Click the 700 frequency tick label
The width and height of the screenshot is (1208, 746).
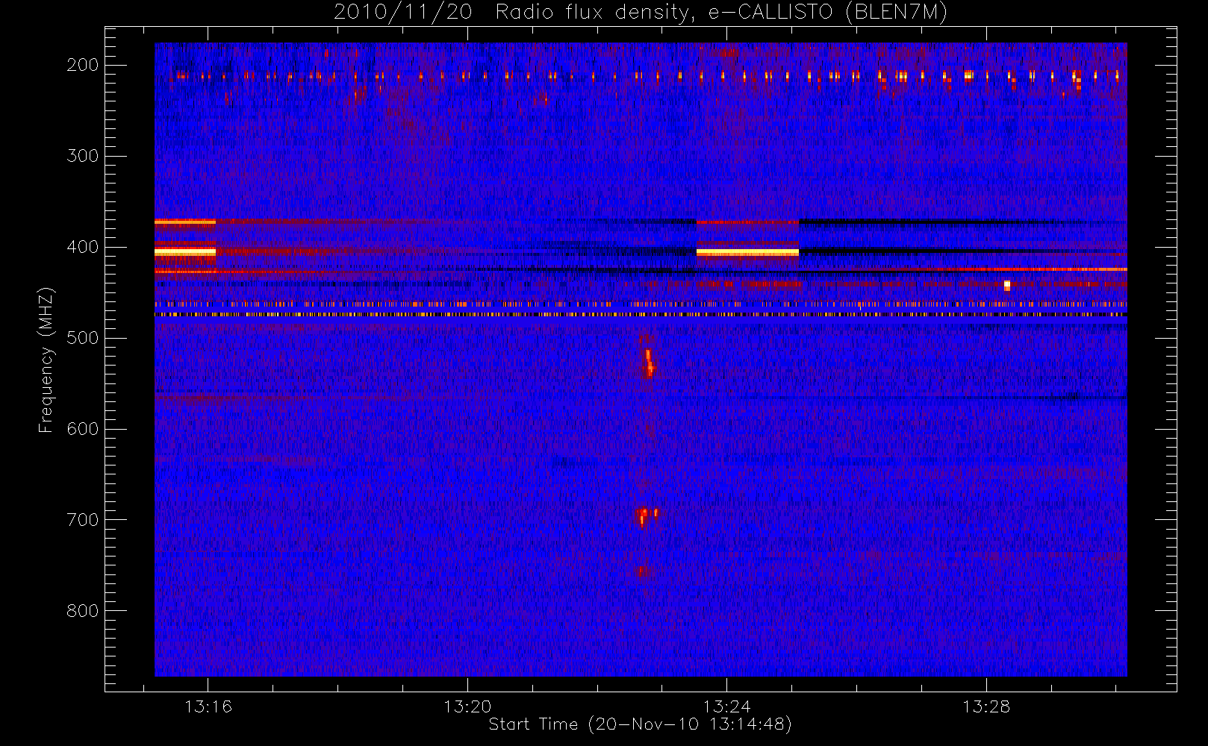pyautogui.click(x=83, y=520)
